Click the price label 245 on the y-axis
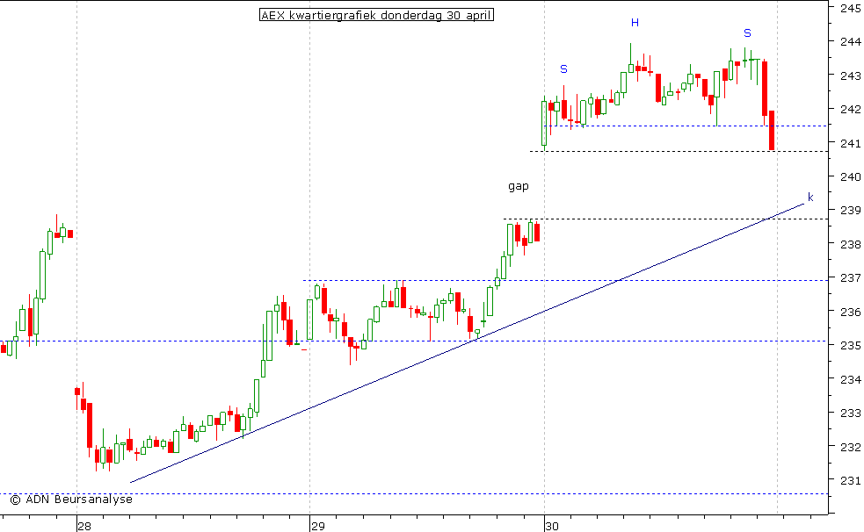The image size is (864, 532). (851, 8)
